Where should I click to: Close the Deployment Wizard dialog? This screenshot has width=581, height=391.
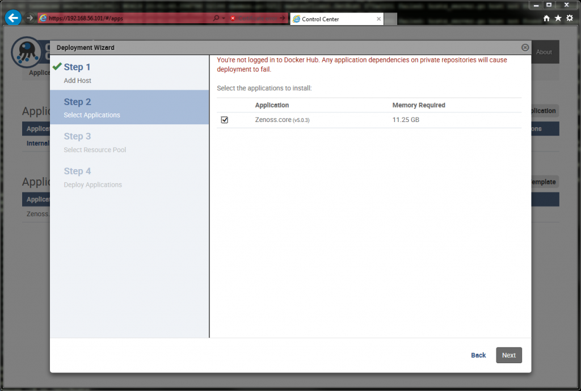click(525, 48)
